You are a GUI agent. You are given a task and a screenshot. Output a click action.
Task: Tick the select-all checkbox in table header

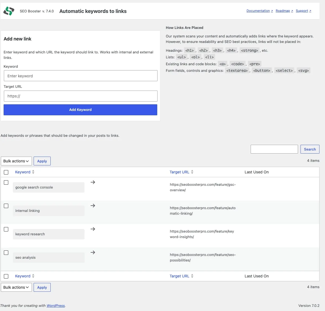point(6,172)
